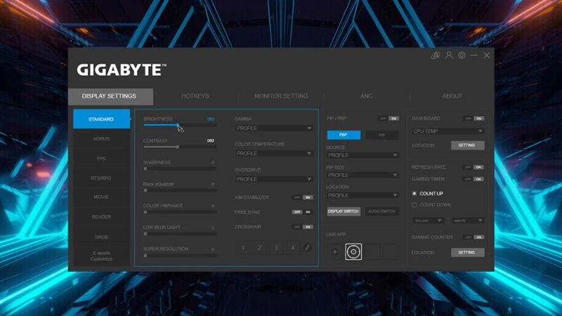Switch to the About tab
Viewport: 562px width, 316px height.
(452, 96)
